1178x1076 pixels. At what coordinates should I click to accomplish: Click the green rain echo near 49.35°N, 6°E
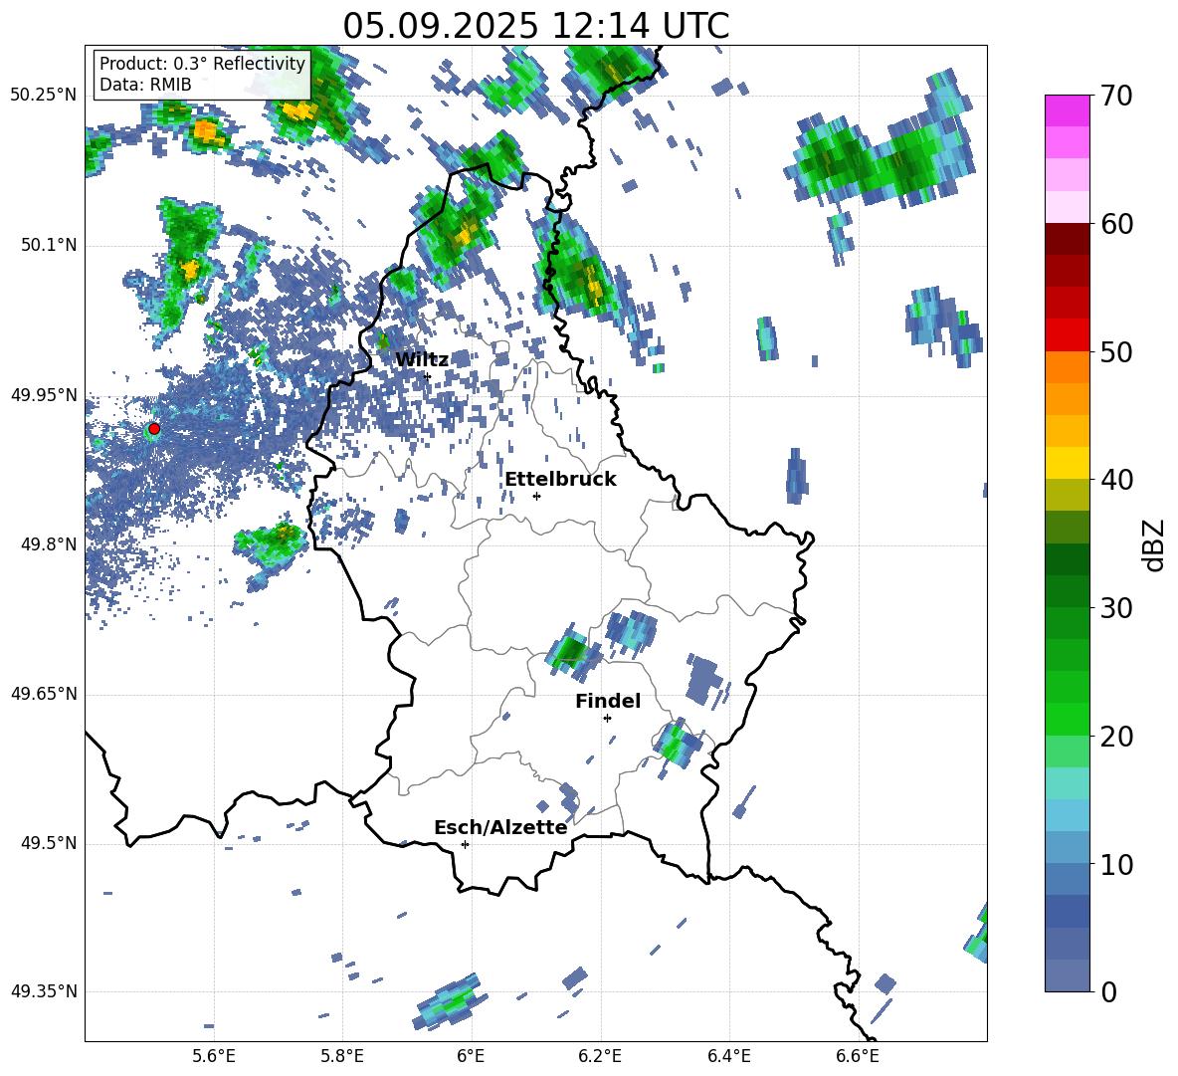pos(450,1001)
